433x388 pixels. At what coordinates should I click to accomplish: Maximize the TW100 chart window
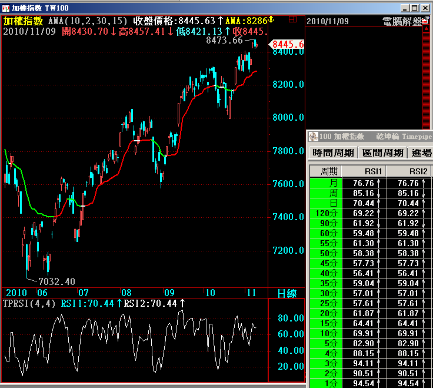point(415,8)
